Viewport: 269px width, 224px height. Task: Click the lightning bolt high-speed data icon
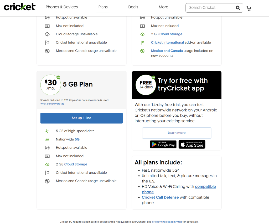[47, 131]
